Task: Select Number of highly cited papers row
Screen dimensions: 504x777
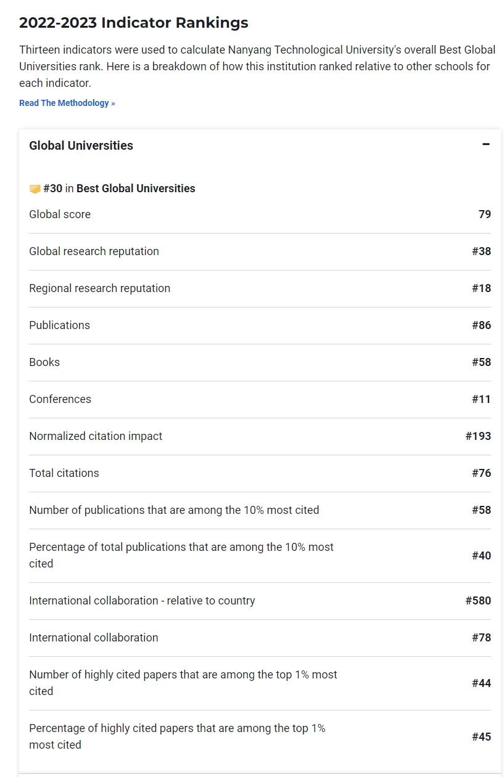Action: click(260, 683)
